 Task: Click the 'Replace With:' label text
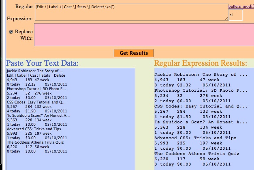point(23,34)
